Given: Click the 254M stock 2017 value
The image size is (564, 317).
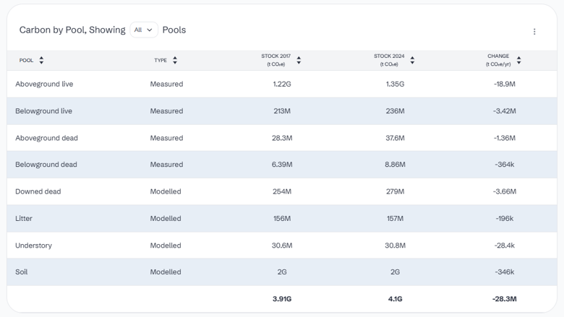Looking at the screenshot, I should point(282,191).
